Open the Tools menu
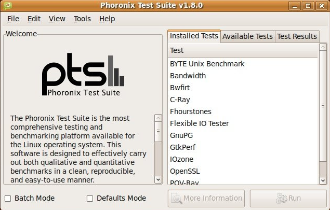 [x=82, y=19]
